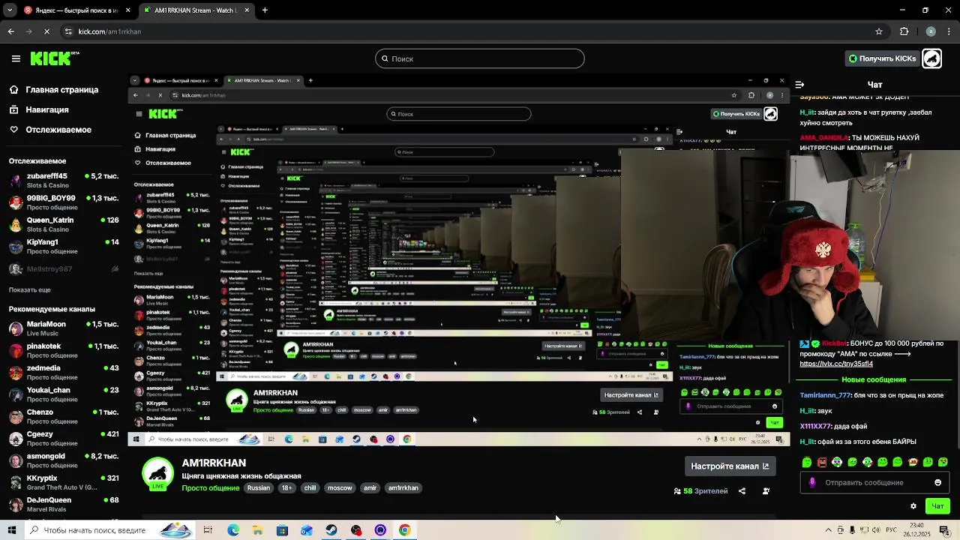Open the Chrome profile avatar button
The height and width of the screenshot is (540, 960).
[x=931, y=31]
